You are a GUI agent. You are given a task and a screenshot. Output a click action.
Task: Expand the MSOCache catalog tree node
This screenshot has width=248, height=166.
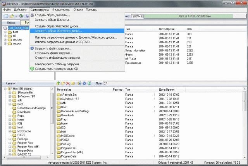(10, 131)
